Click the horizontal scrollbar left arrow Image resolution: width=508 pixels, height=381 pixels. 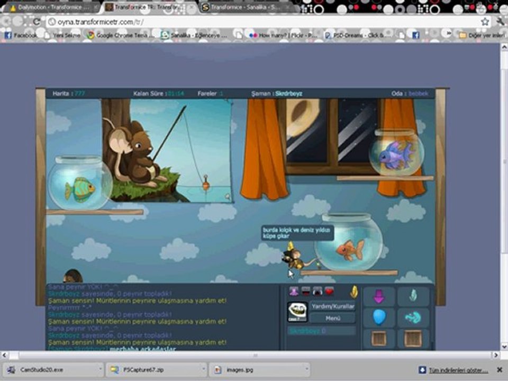click(x=4, y=355)
